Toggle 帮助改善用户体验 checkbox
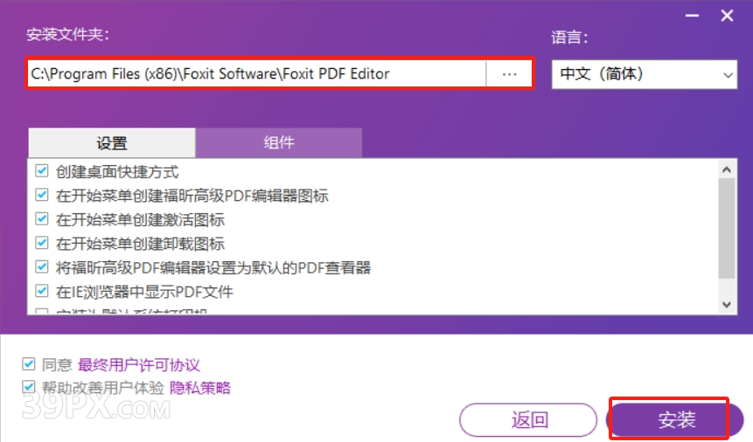The image size is (753, 442). pyautogui.click(x=28, y=387)
